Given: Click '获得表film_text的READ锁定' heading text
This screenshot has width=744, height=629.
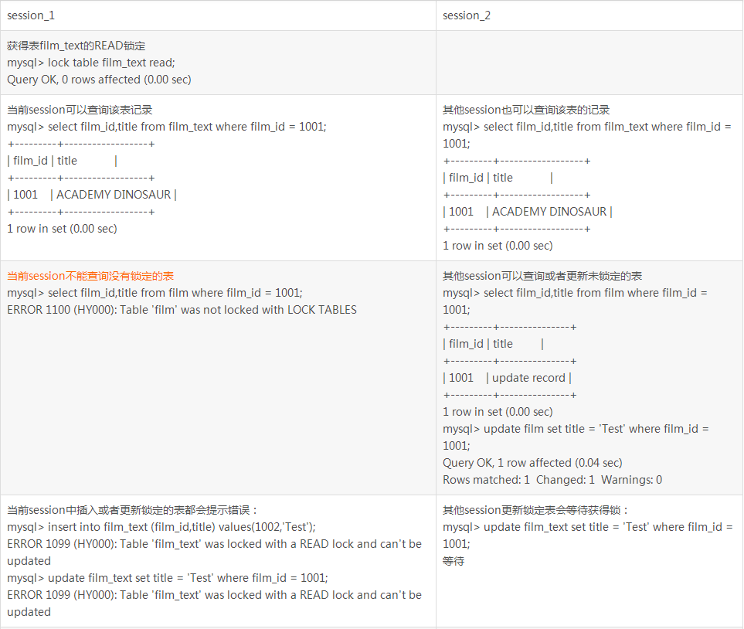Looking at the screenshot, I should 76,46.
